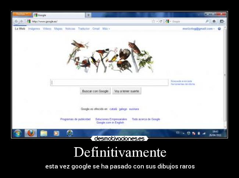The image size is (239, 178).
Task: Click Buscar con Google button
Action: 95,91
